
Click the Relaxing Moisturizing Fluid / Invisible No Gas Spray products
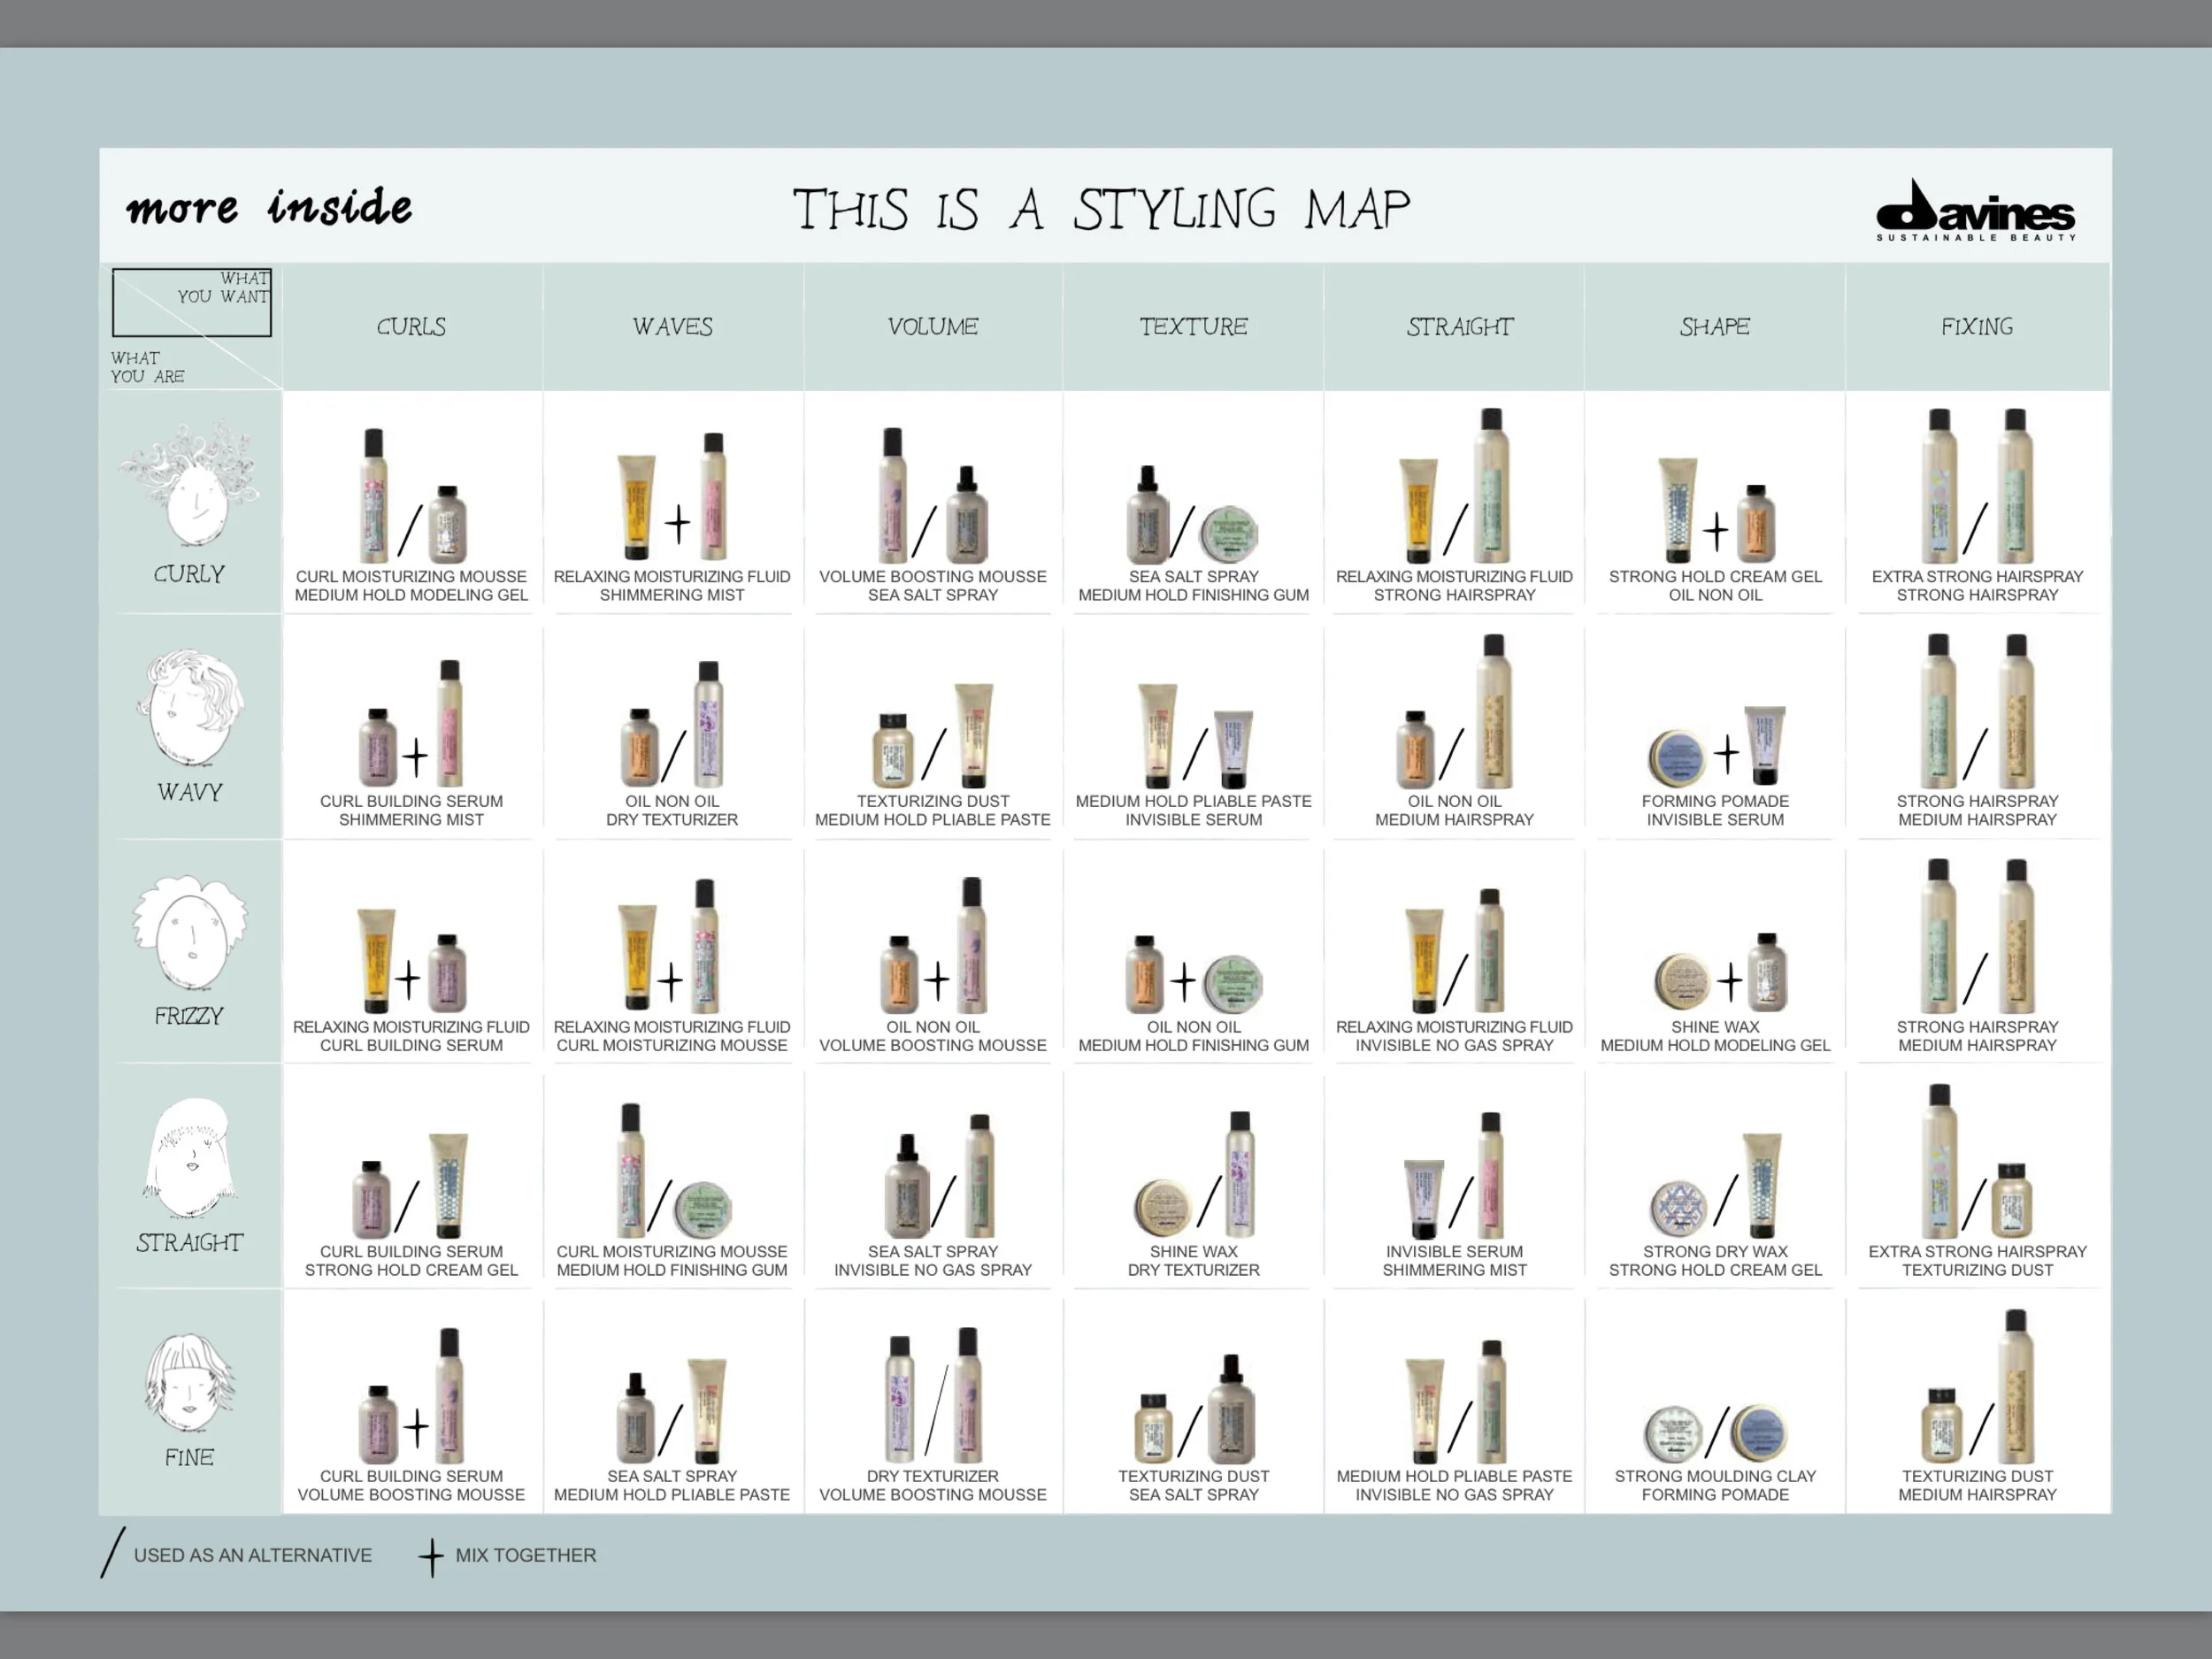(x=1455, y=950)
